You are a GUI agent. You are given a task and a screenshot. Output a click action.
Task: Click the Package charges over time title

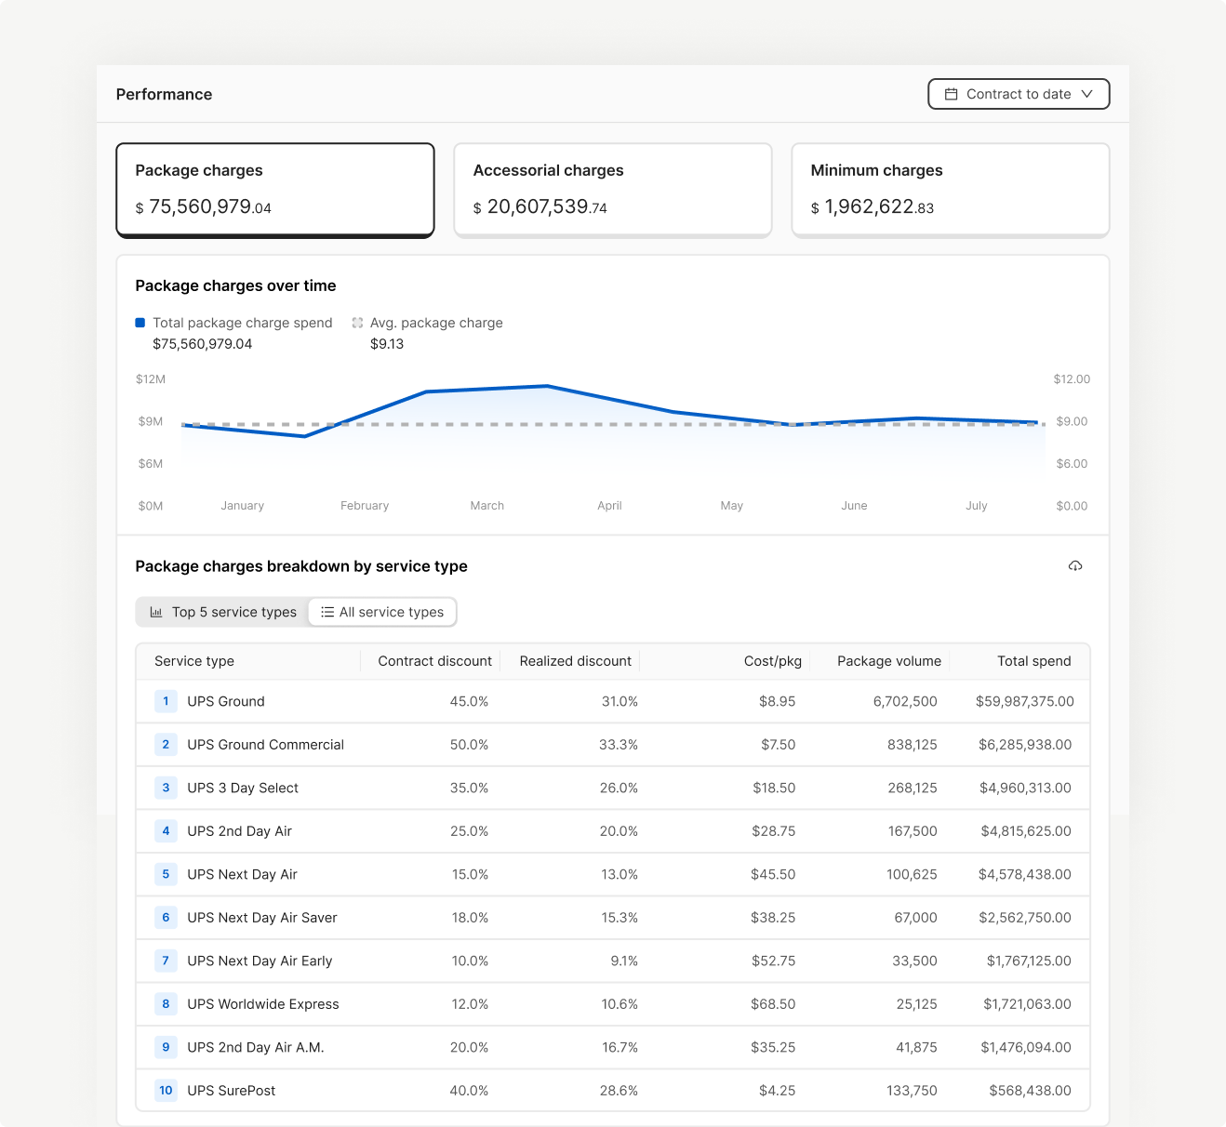(235, 285)
